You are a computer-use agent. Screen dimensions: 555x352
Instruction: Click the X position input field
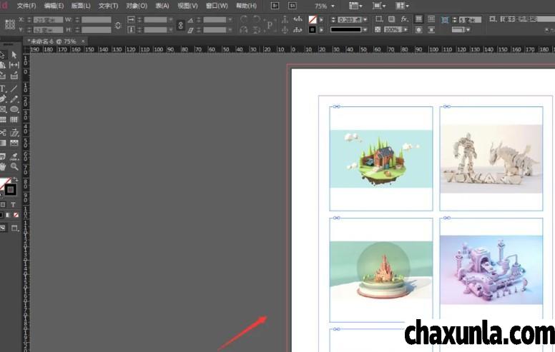[x=48, y=20]
